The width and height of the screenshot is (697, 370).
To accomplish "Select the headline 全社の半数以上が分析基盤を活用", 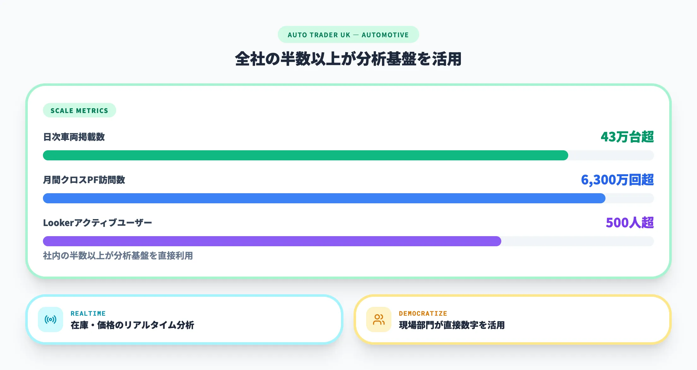I will click(x=348, y=59).
